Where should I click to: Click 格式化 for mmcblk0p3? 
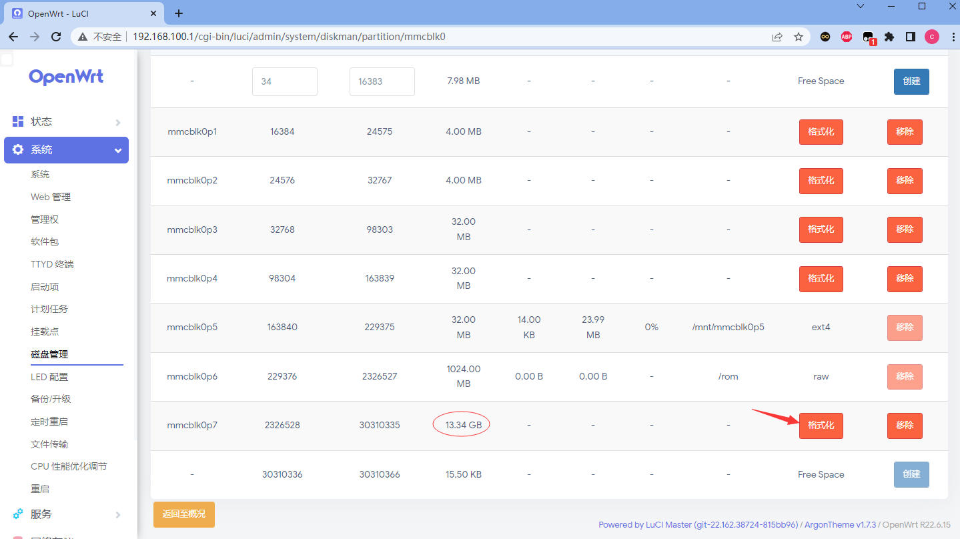821,229
